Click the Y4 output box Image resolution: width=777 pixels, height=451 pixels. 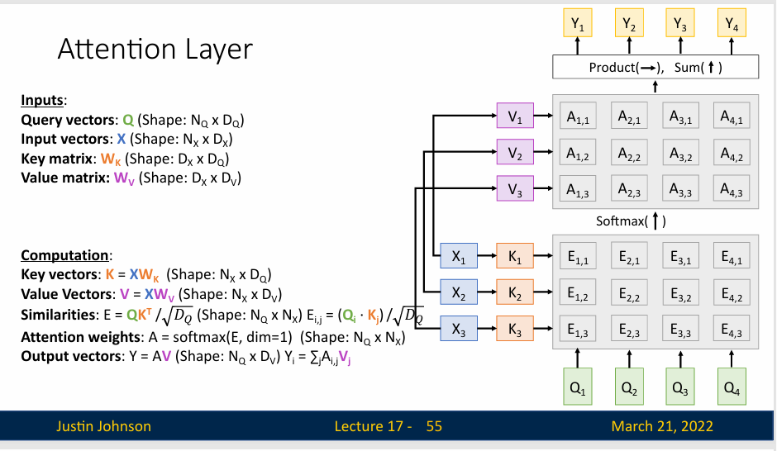click(x=732, y=23)
